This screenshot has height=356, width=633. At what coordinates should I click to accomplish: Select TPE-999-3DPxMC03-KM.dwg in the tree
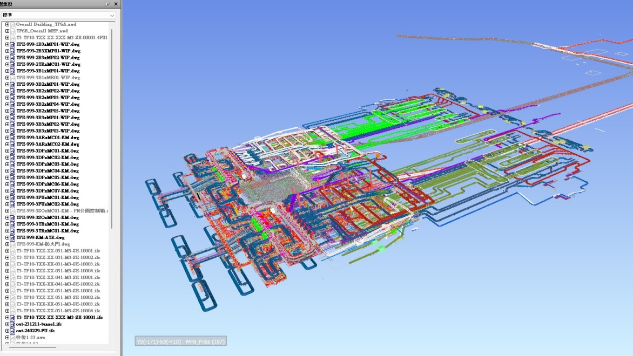click(48, 164)
